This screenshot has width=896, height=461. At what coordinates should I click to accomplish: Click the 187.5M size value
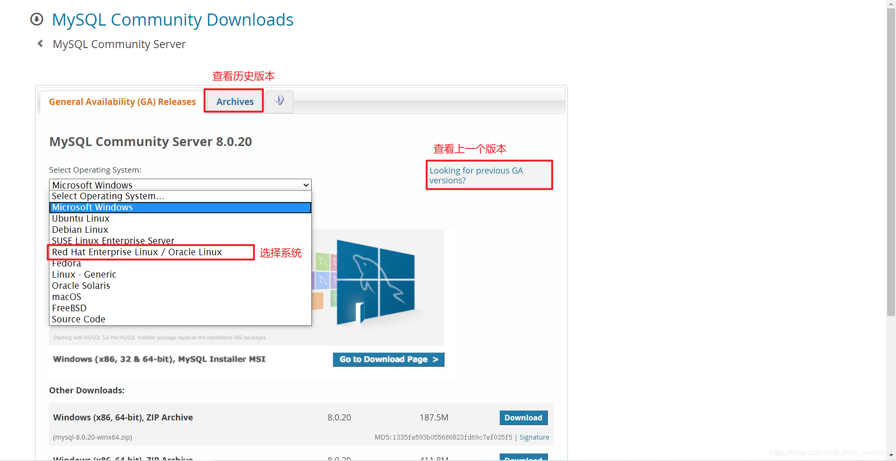[x=434, y=417]
